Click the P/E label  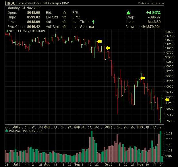(x=76, y=12)
